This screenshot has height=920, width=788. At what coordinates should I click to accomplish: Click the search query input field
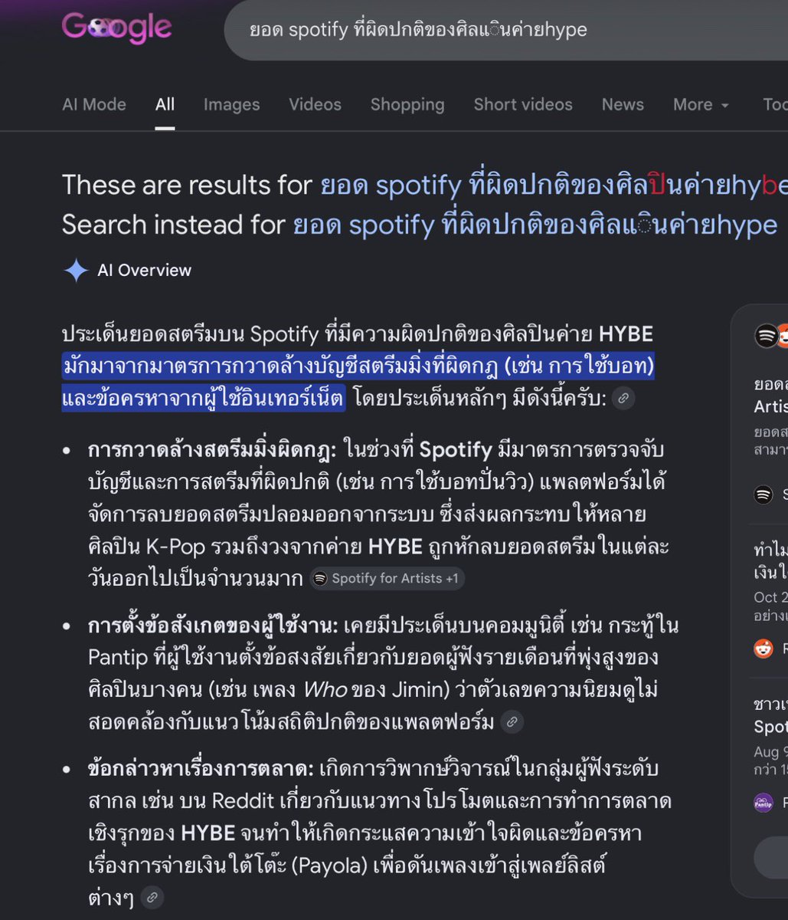click(x=505, y=30)
